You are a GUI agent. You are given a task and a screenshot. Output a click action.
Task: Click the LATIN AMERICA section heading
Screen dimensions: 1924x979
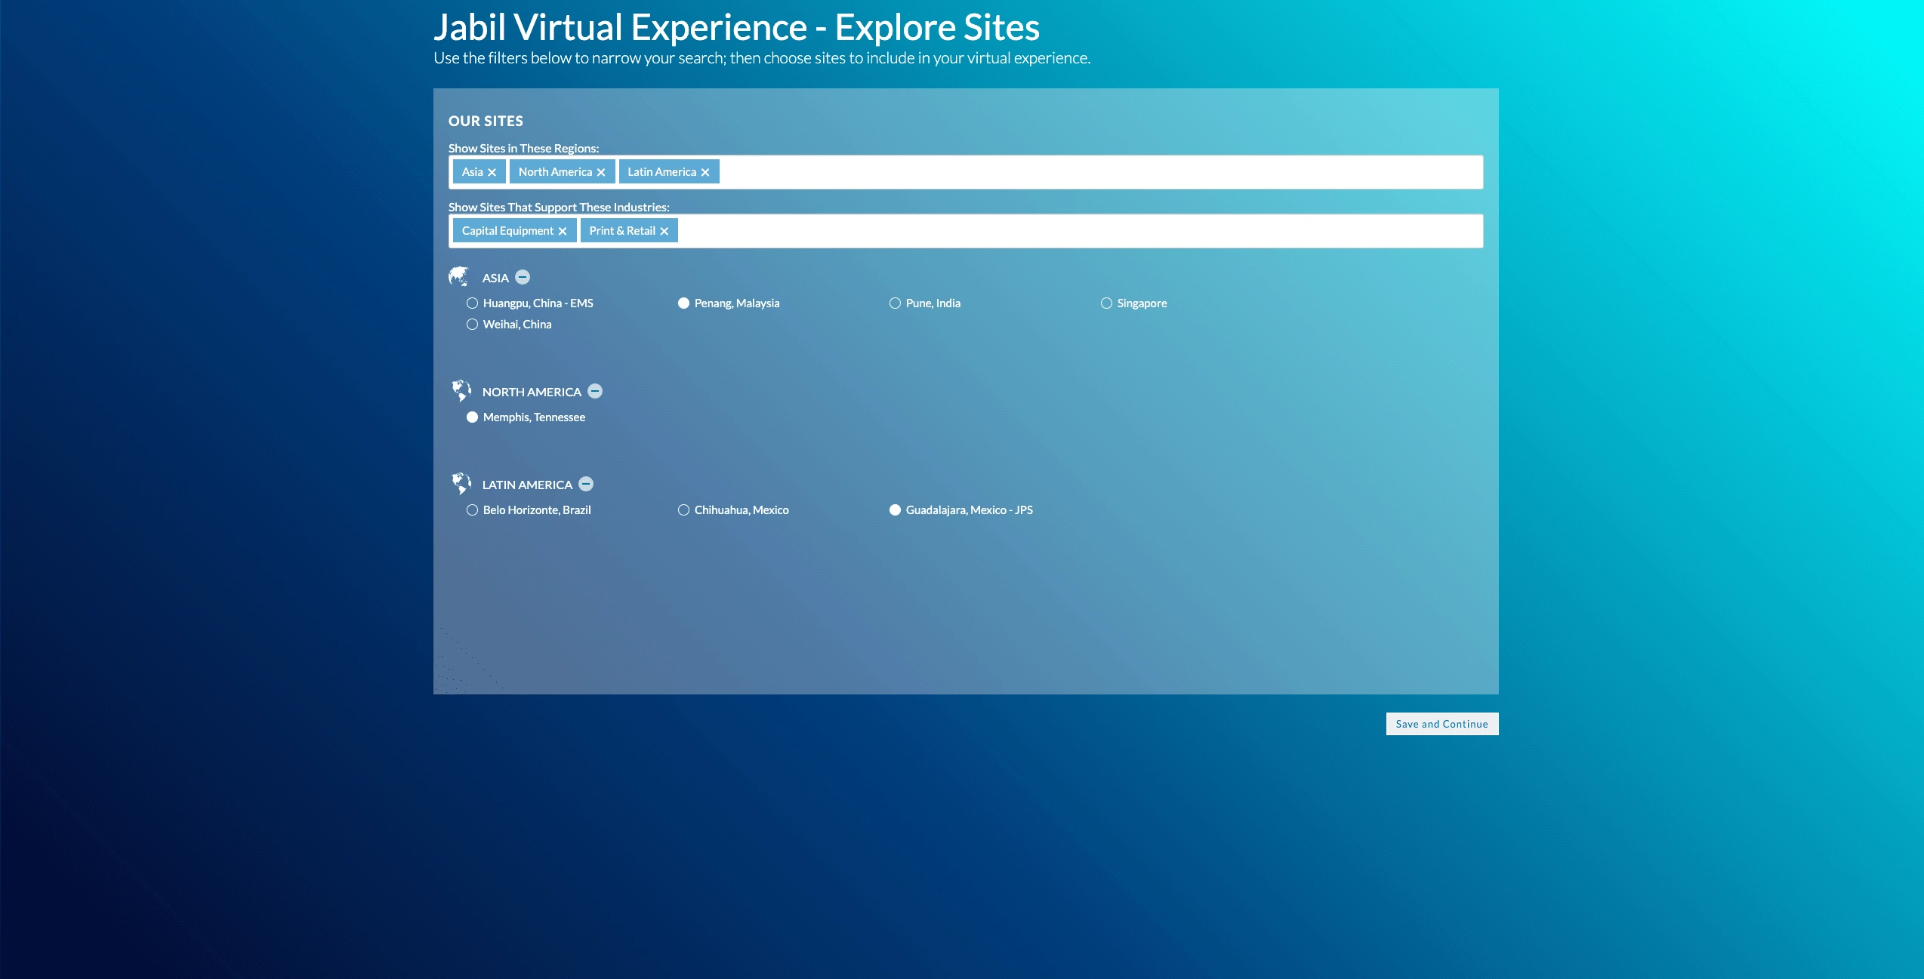pyautogui.click(x=527, y=485)
